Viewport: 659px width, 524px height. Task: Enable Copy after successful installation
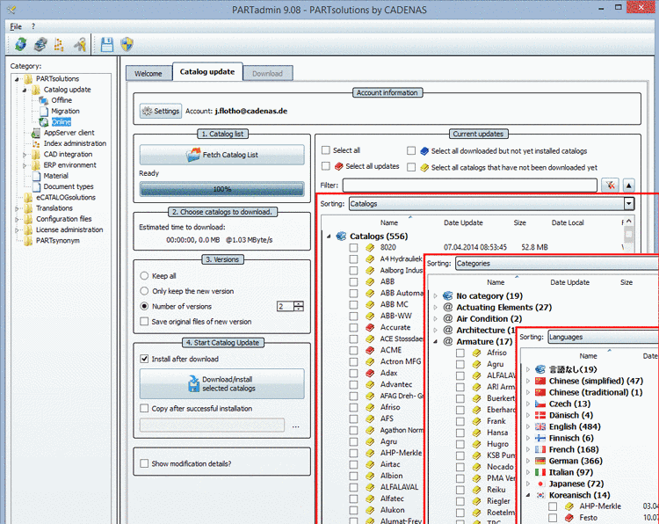(144, 408)
